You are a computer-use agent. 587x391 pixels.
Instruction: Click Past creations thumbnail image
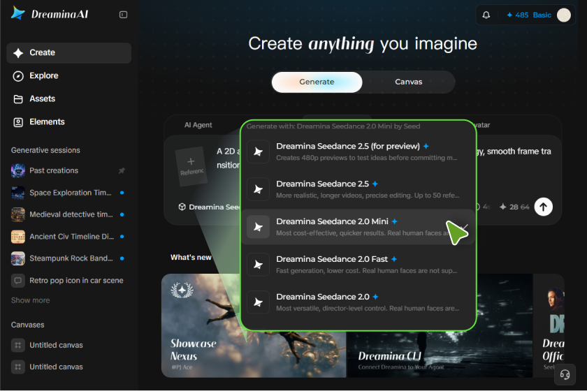pos(18,170)
